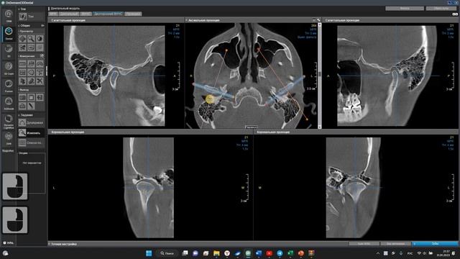Open Telegram from the taskbar

click(280, 253)
